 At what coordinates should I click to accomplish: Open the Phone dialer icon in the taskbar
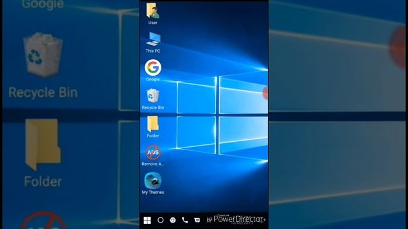click(x=185, y=220)
